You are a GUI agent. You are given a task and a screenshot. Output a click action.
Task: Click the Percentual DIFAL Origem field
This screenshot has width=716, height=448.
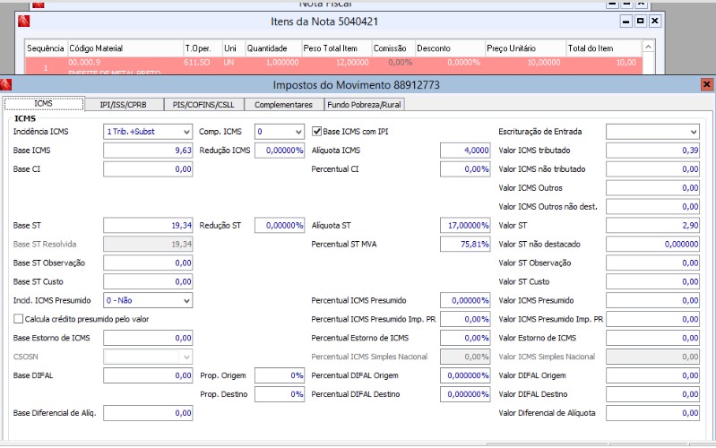point(465,375)
